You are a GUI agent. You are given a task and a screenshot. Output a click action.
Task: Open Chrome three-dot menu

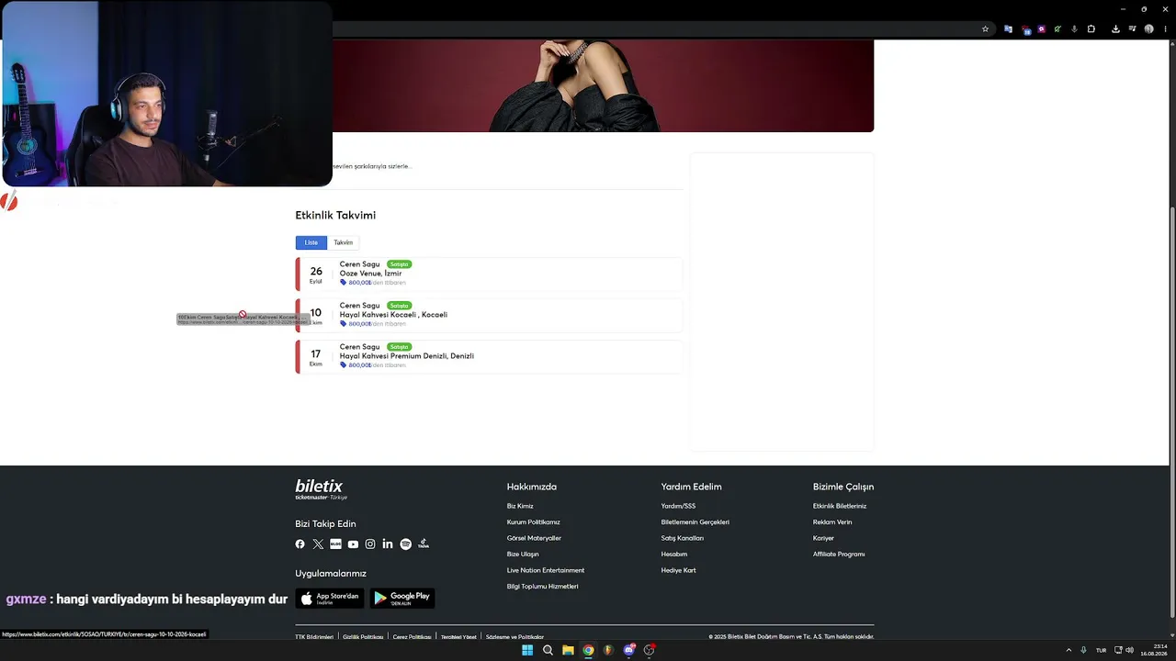(x=1165, y=29)
